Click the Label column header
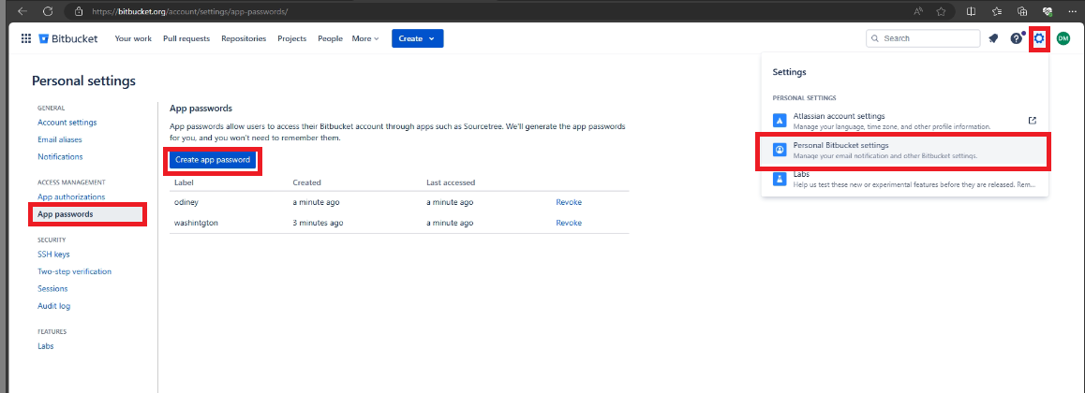Viewport: 1085px width, 393px height. tap(184, 182)
